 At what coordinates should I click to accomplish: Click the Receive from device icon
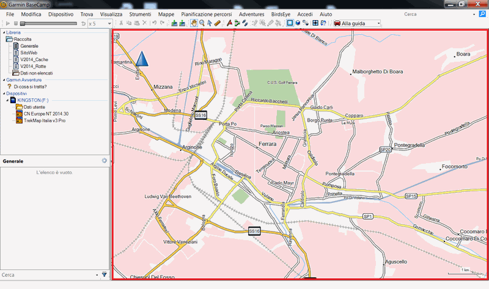coord(182,23)
